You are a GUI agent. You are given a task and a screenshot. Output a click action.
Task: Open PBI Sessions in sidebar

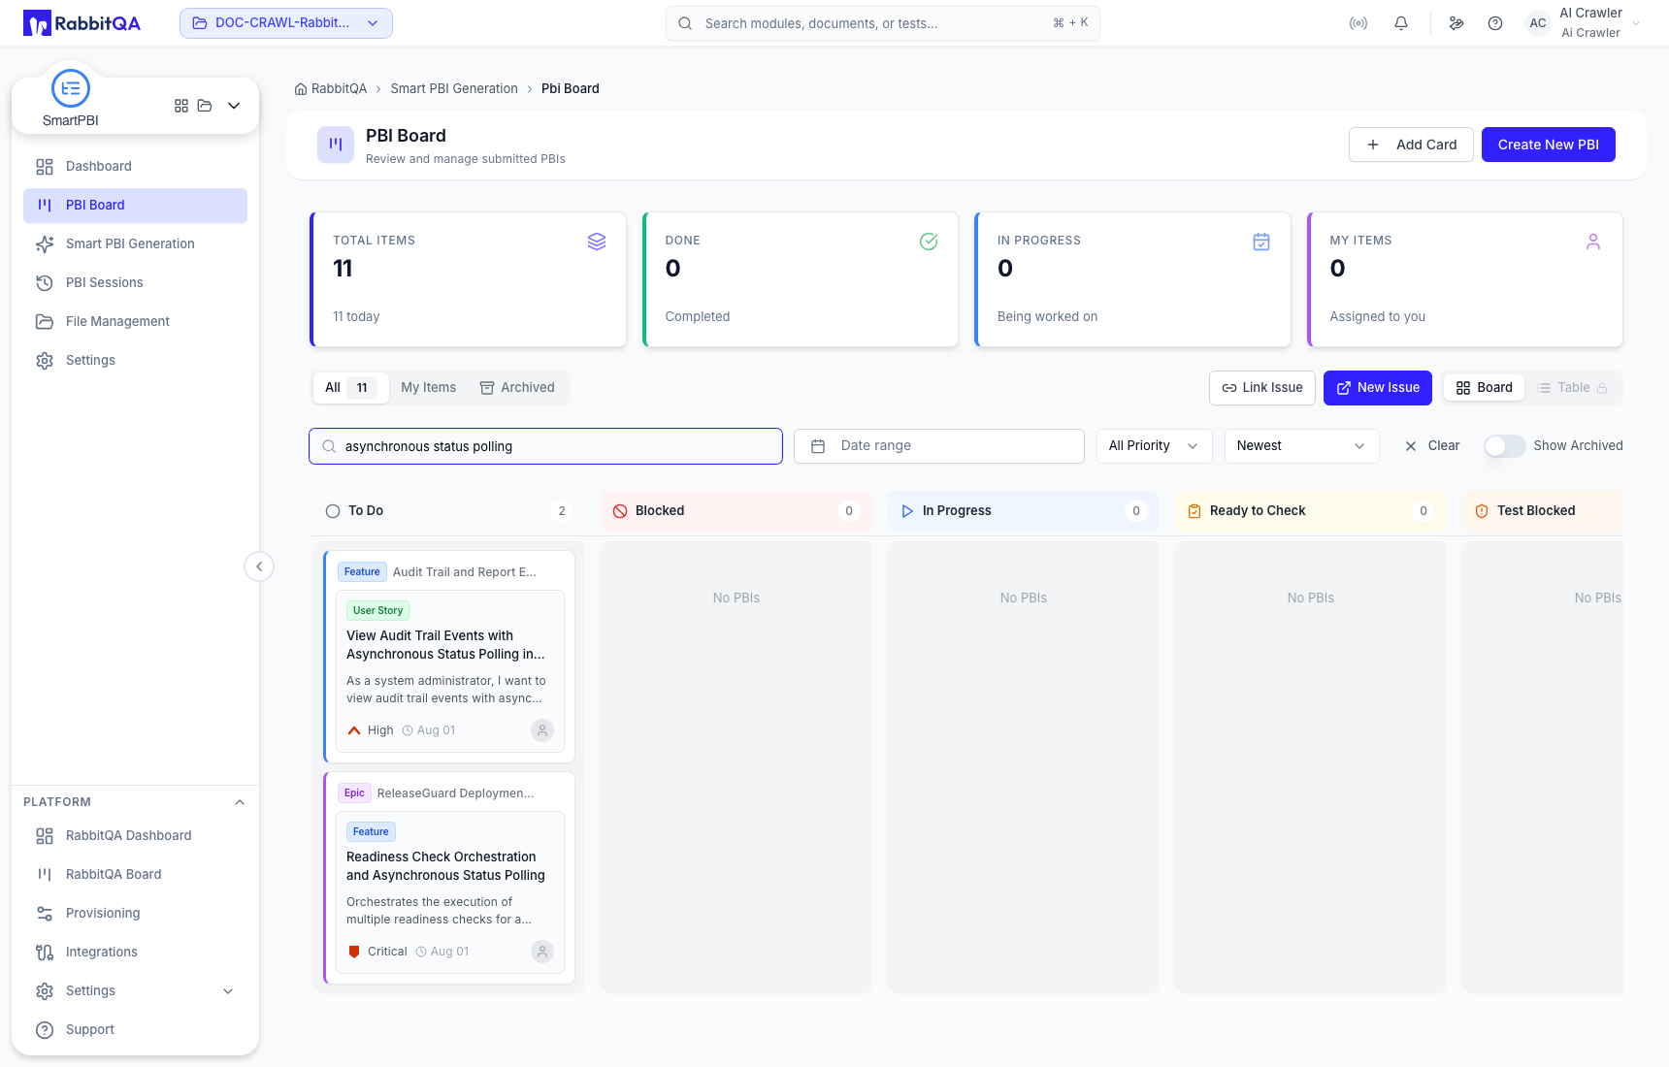[x=136, y=283]
